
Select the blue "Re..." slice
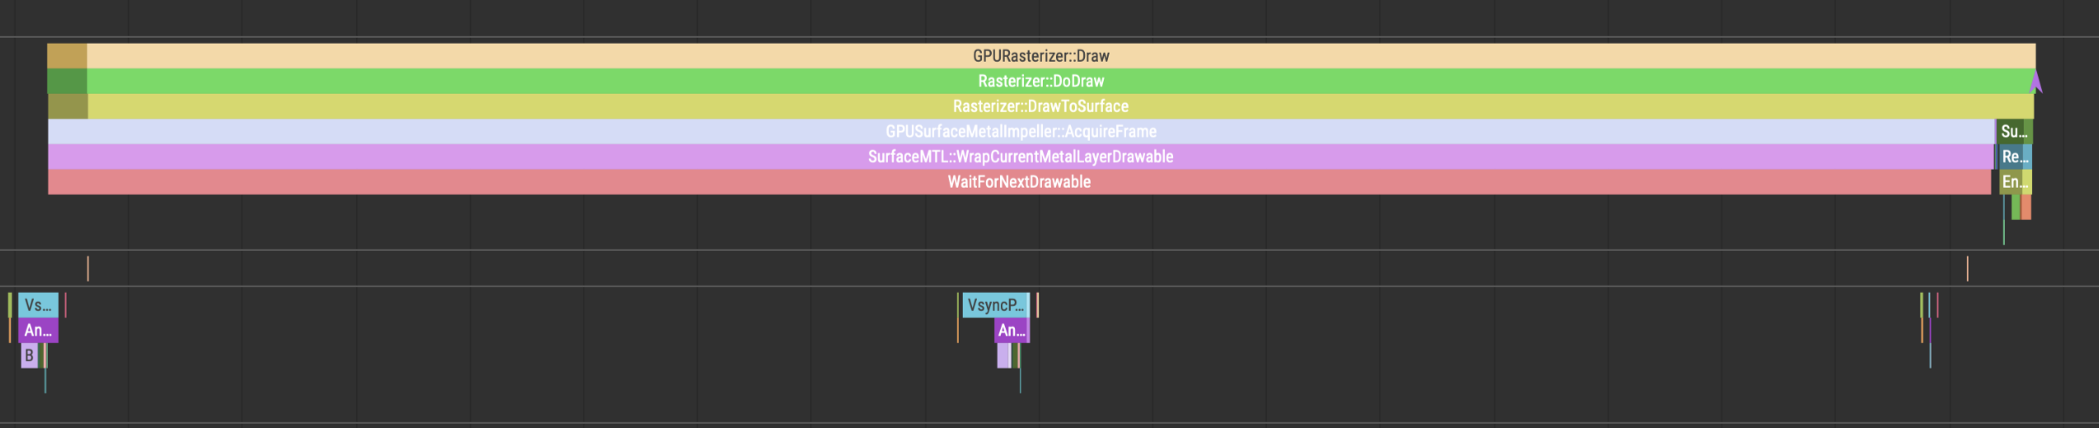(x=2015, y=156)
